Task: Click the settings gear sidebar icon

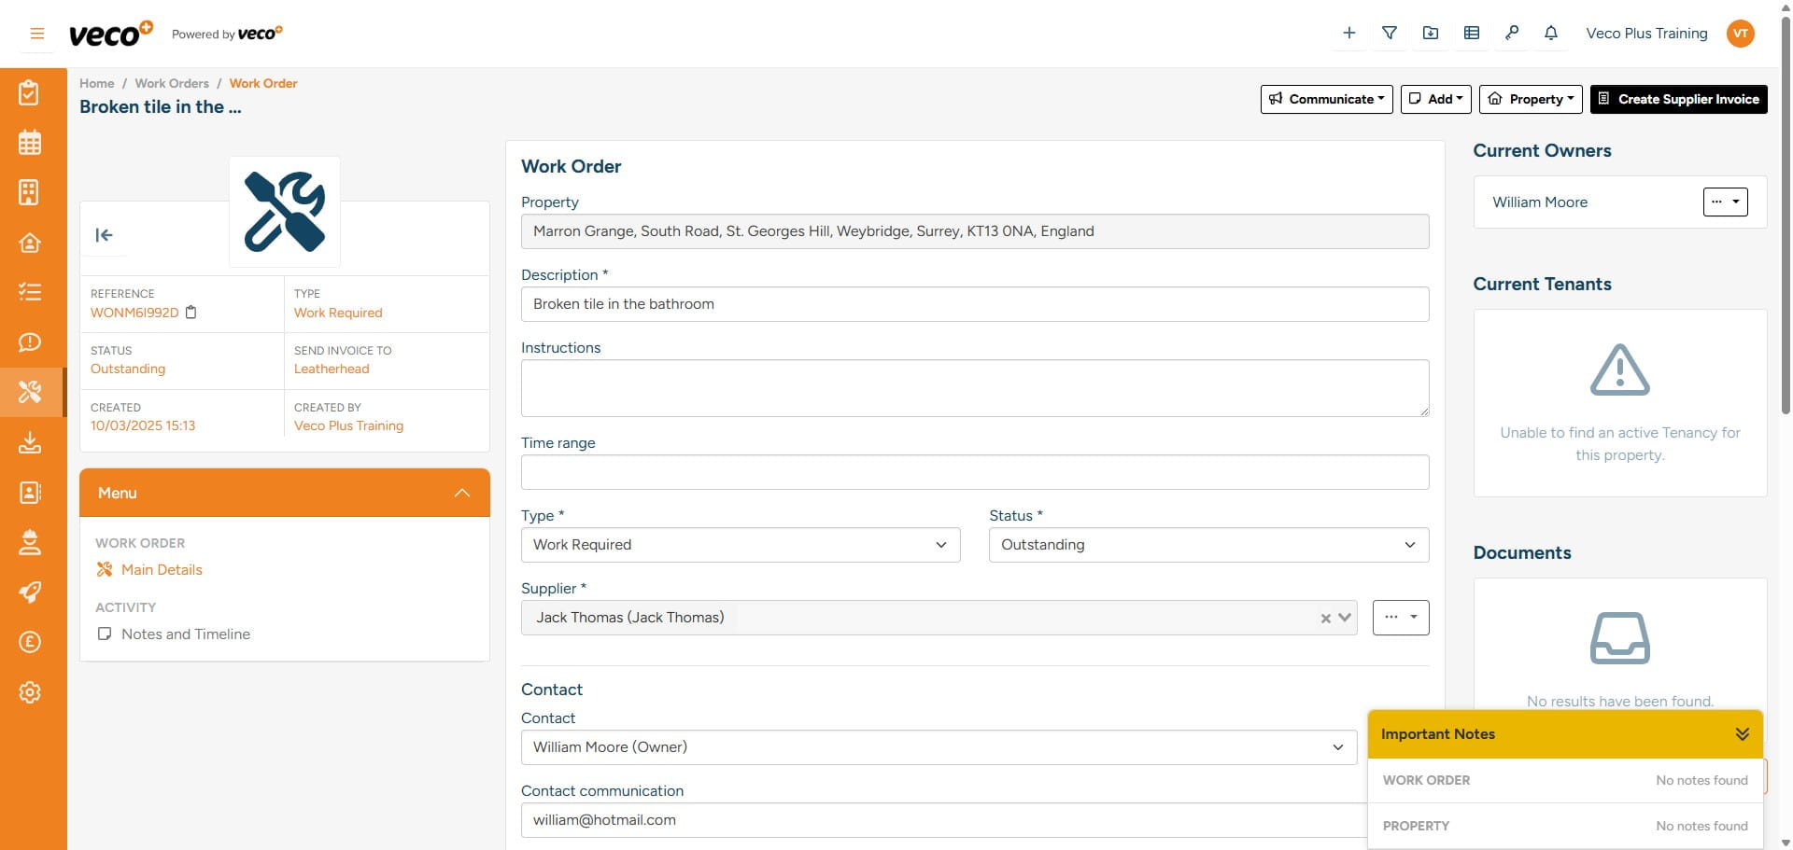Action: (x=30, y=692)
